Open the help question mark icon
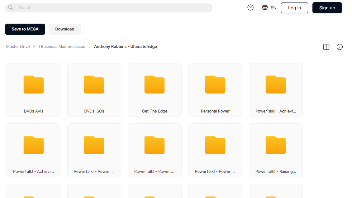Screen dimensions: 352x198 250,7
